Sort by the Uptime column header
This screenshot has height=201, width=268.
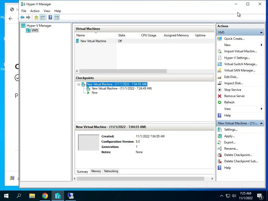click(204, 35)
